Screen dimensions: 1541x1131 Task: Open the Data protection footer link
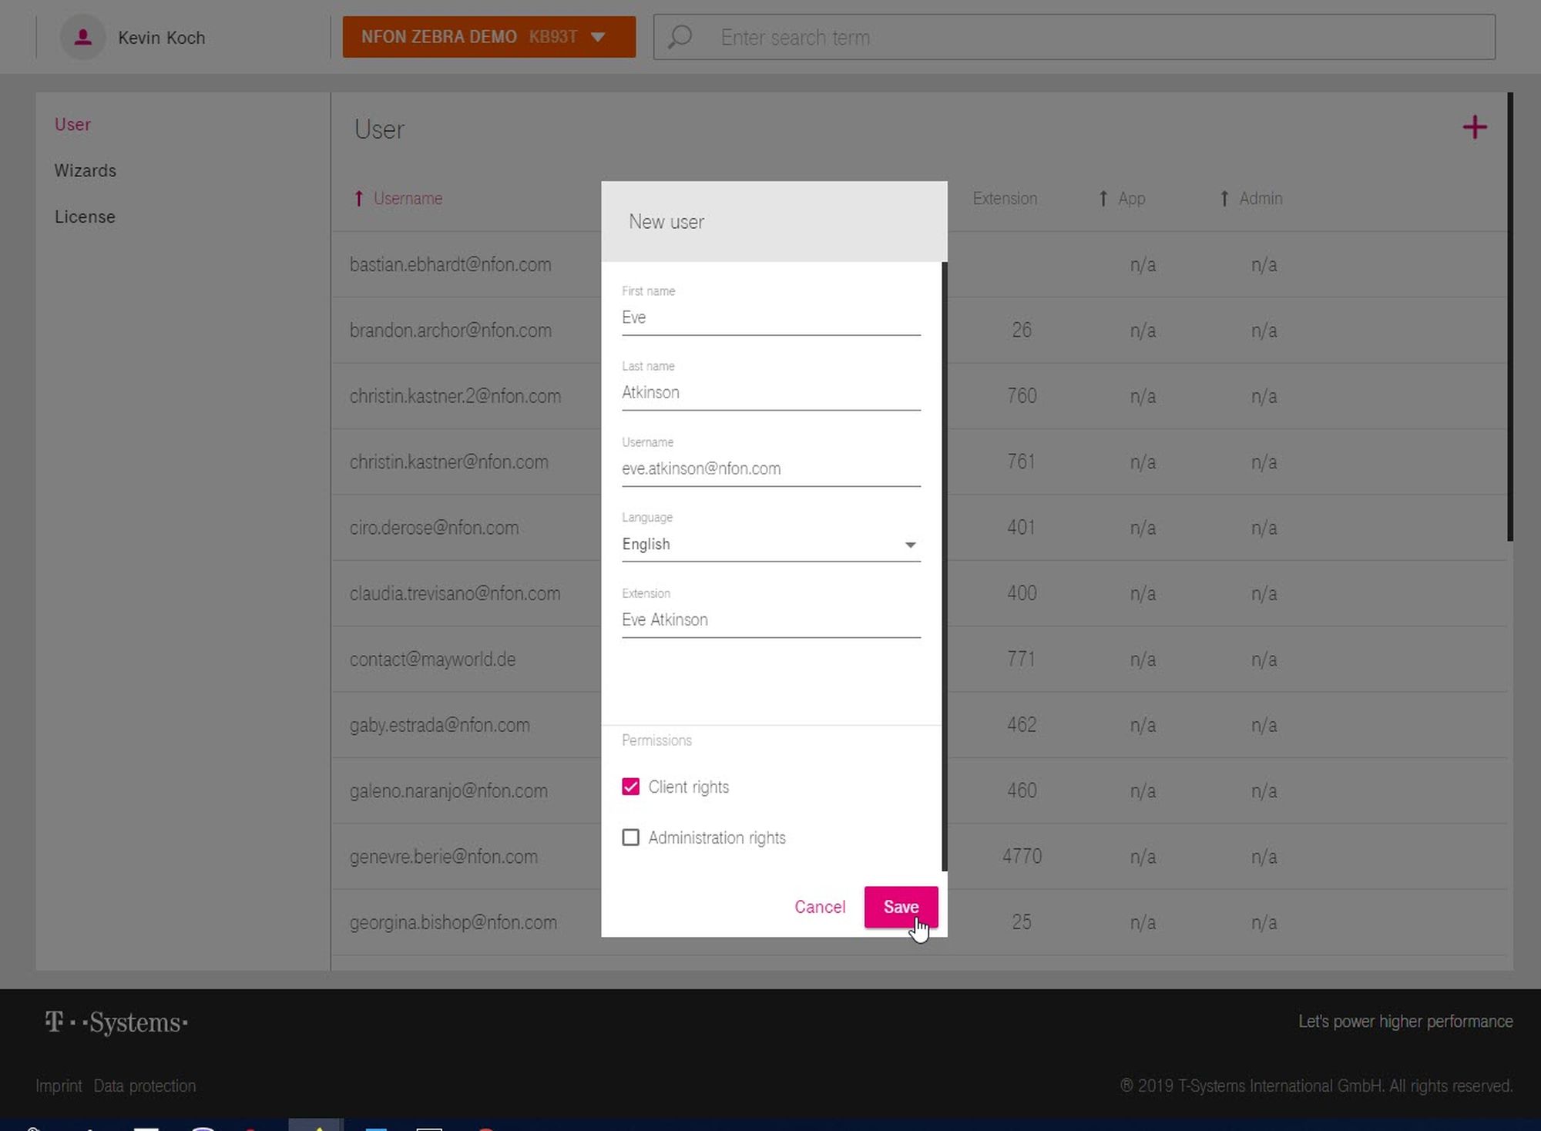pos(145,1086)
